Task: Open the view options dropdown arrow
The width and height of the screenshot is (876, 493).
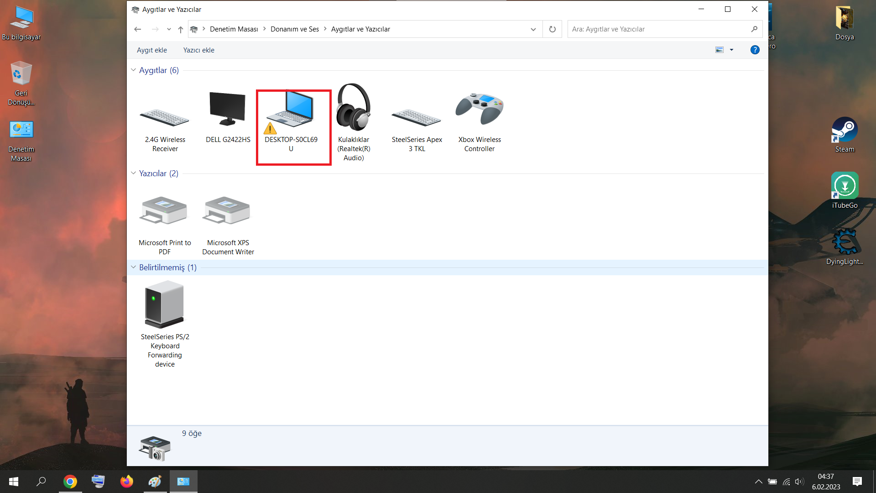Action: 731,50
